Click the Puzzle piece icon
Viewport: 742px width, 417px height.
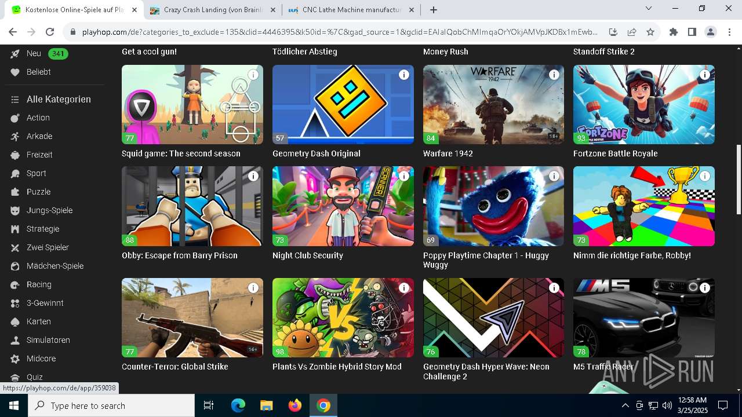(15, 192)
